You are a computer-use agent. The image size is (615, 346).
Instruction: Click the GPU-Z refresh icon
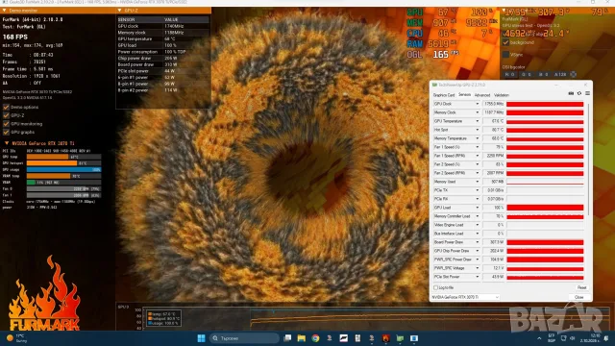[x=579, y=94]
